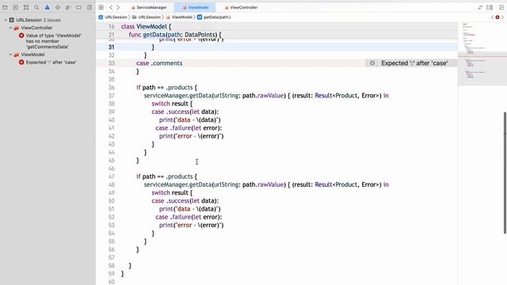Click the editor vertical scrollbar
Screen dimensions: 507x285
pos(505,173)
